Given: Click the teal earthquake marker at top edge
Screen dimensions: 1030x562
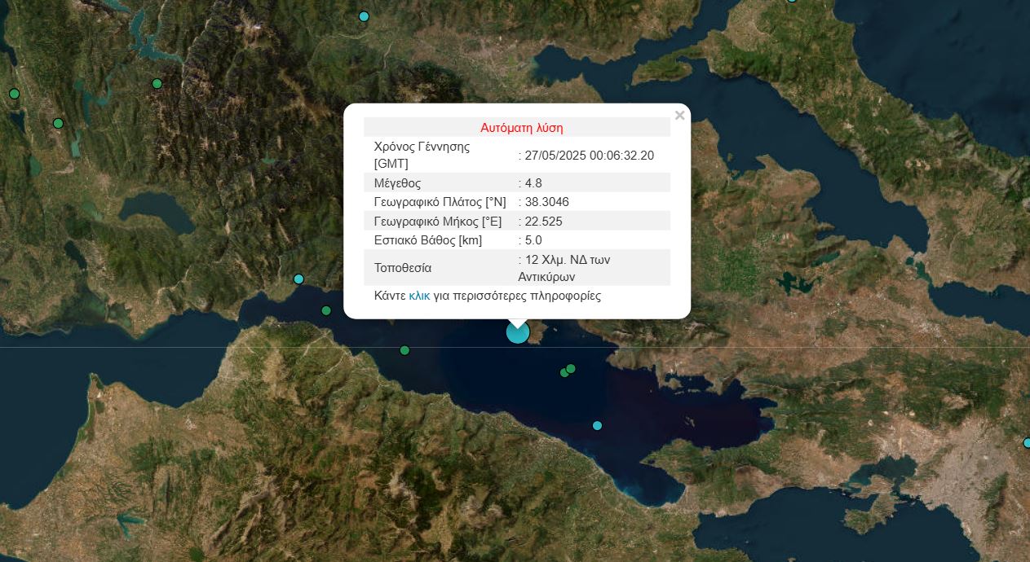Looking at the screenshot, I should pos(364,16).
